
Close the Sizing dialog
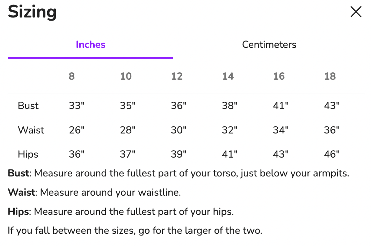[x=356, y=12]
